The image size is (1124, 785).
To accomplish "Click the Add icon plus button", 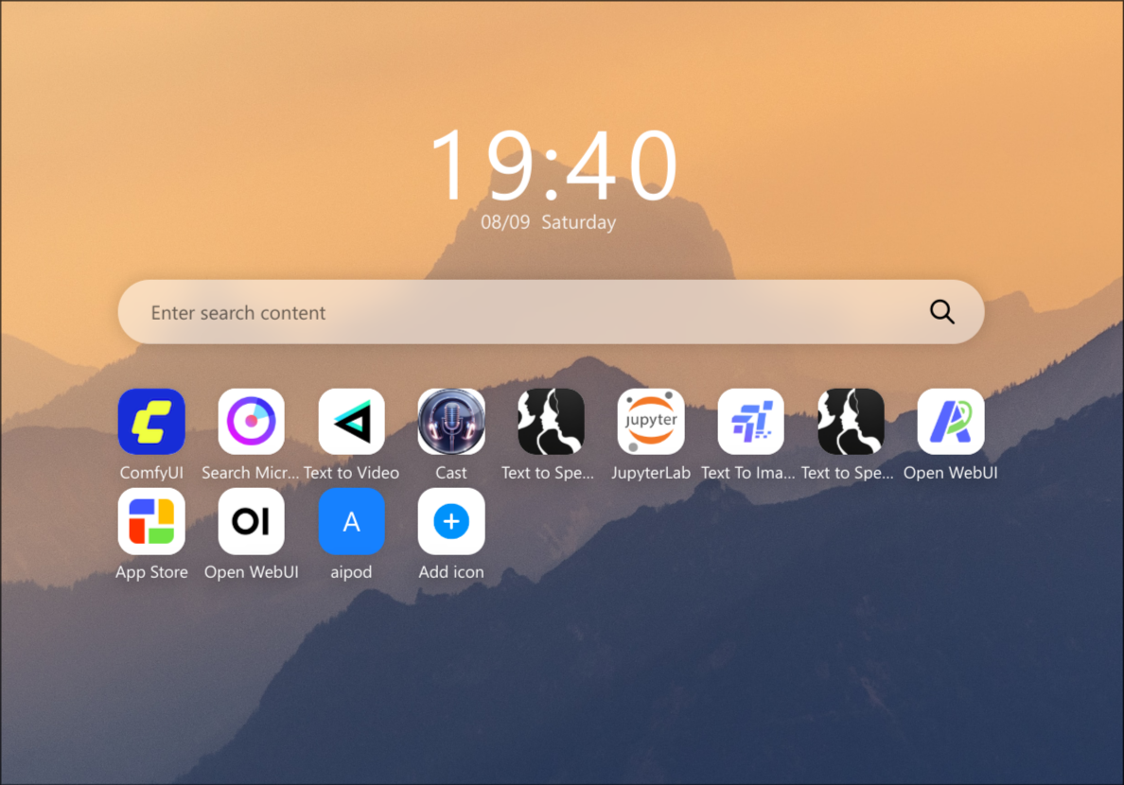I will (x=451, y=521).
